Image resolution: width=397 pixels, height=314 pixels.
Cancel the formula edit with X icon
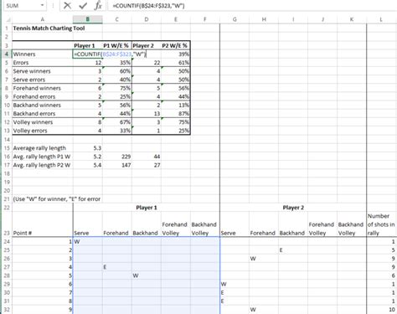coord(67,5)
